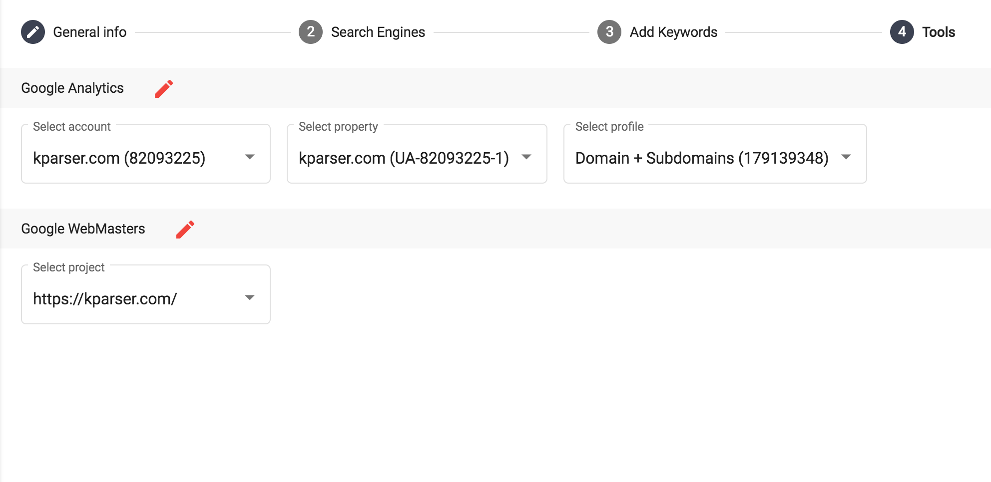Expand the Select profile dropdown arrow
This screenshot has width=991, height=482.
pyautogui.click(x=846, y=157)
